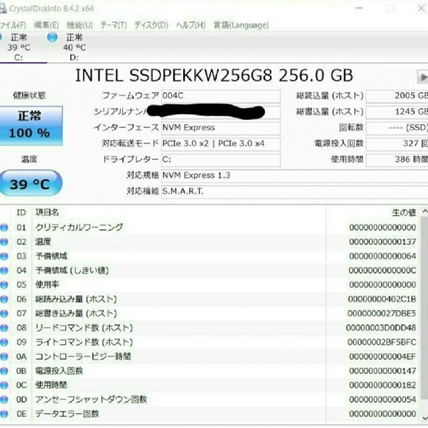The height and width of the screenshot is (428, 428).
Task: Click raw value 000000000004EF
Action: pos(383,356)
